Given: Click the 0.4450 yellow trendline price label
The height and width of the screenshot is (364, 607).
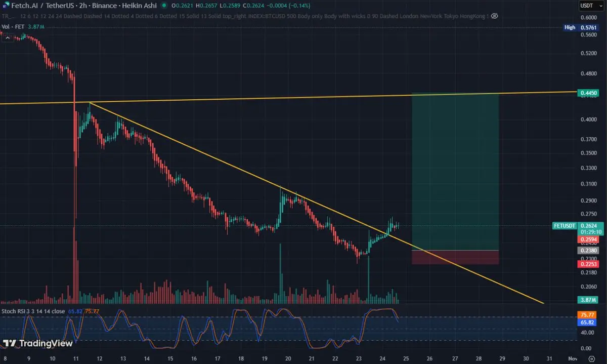Looking at the screenshot, I should (590, 93).
